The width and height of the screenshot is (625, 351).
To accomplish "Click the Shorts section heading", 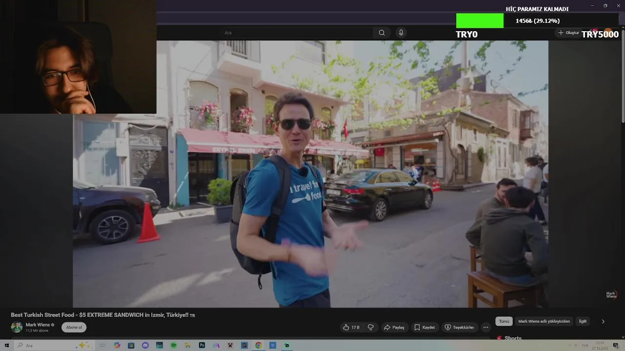I will (513, 338).
